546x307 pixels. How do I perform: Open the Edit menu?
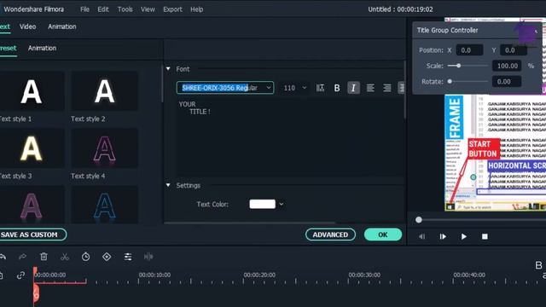103,9
